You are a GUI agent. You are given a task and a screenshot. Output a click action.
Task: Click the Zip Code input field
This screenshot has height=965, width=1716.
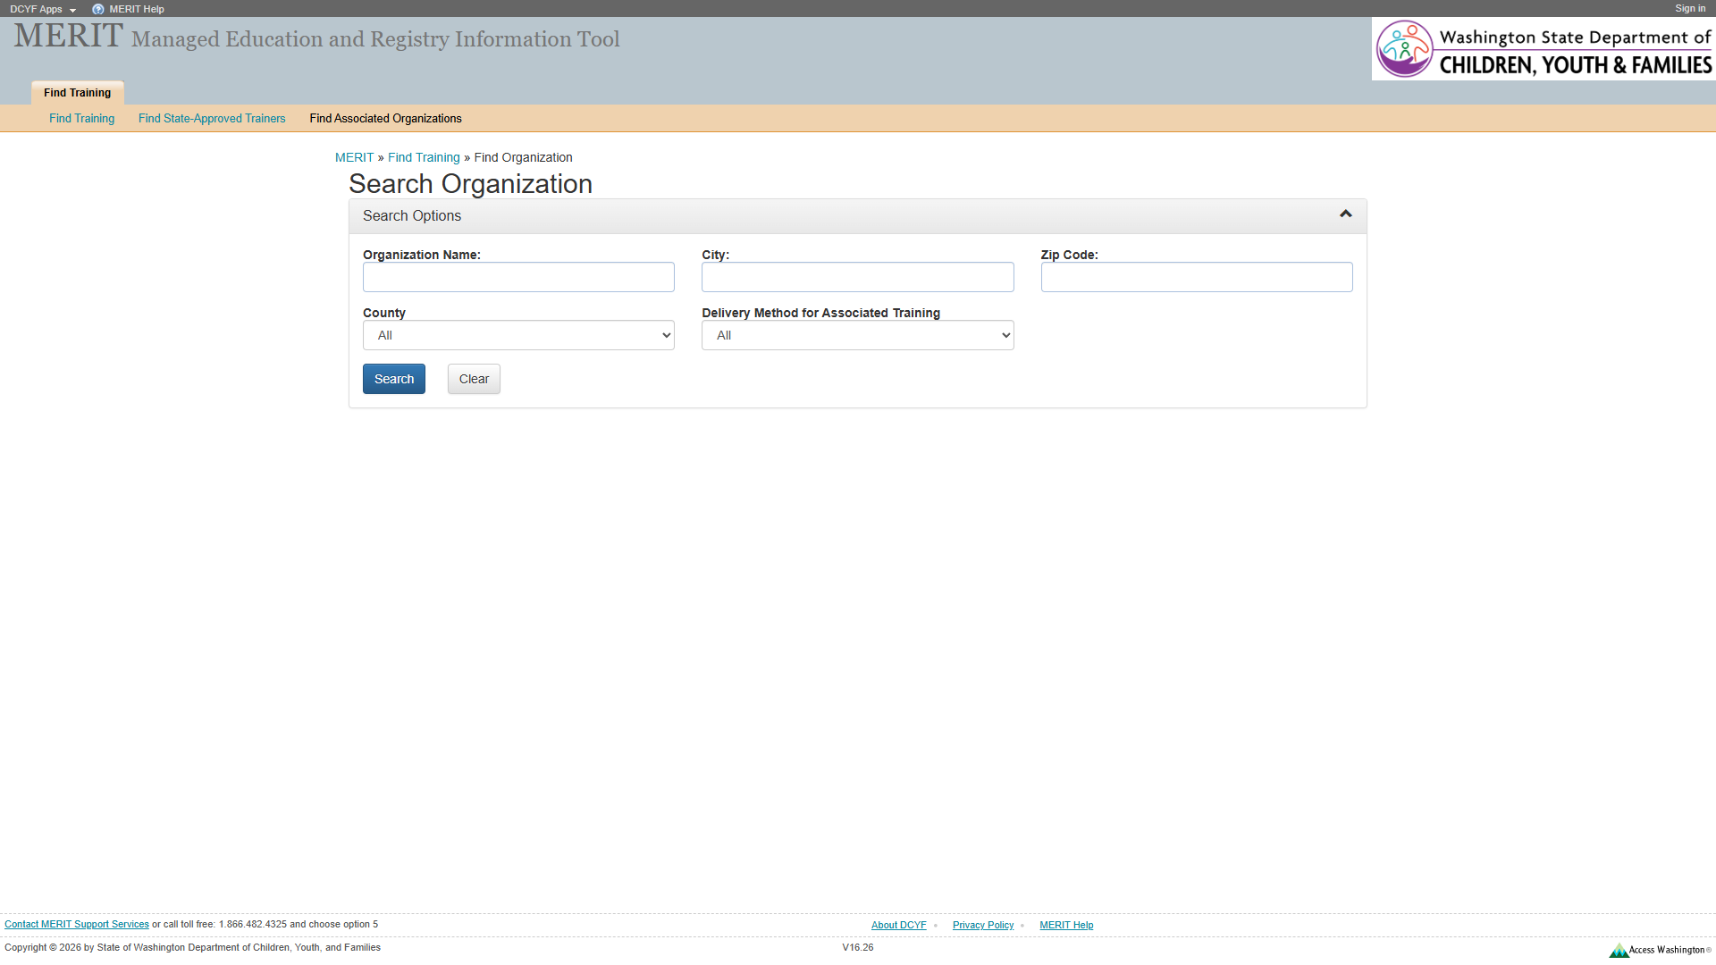click(1197, 277)
